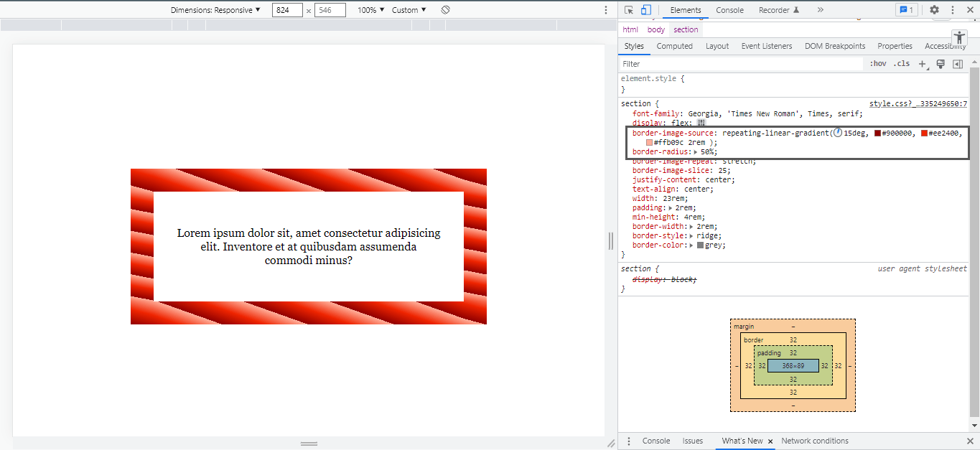Image resolution: width=980 pixels, height=450 pixels.
Task: Open the Issues tab in bottom drawer
Action: point(693,441)
